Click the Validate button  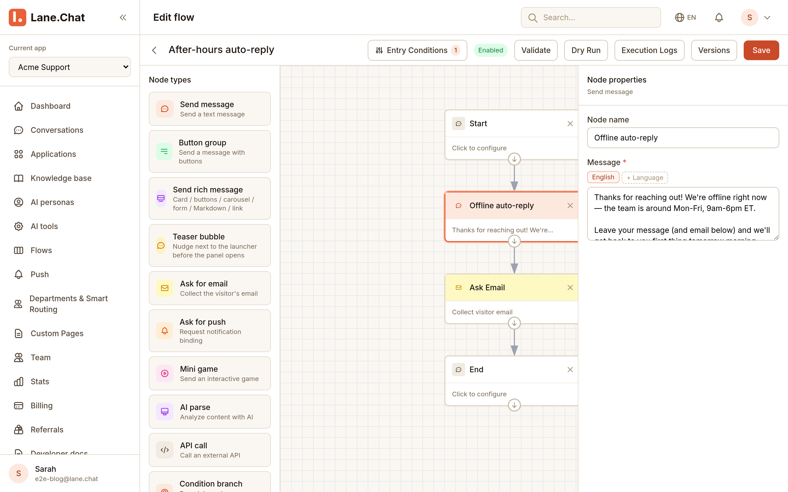[x=536, y=50]
